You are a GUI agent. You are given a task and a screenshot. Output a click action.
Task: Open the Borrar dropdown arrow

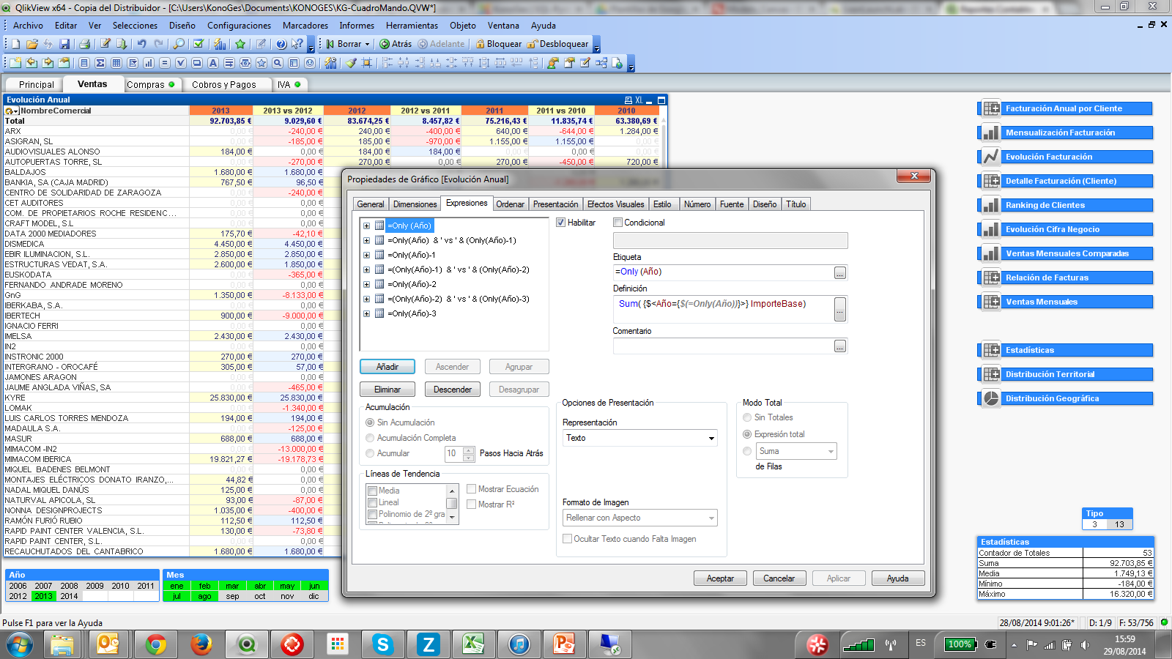[x=368, y=44]
